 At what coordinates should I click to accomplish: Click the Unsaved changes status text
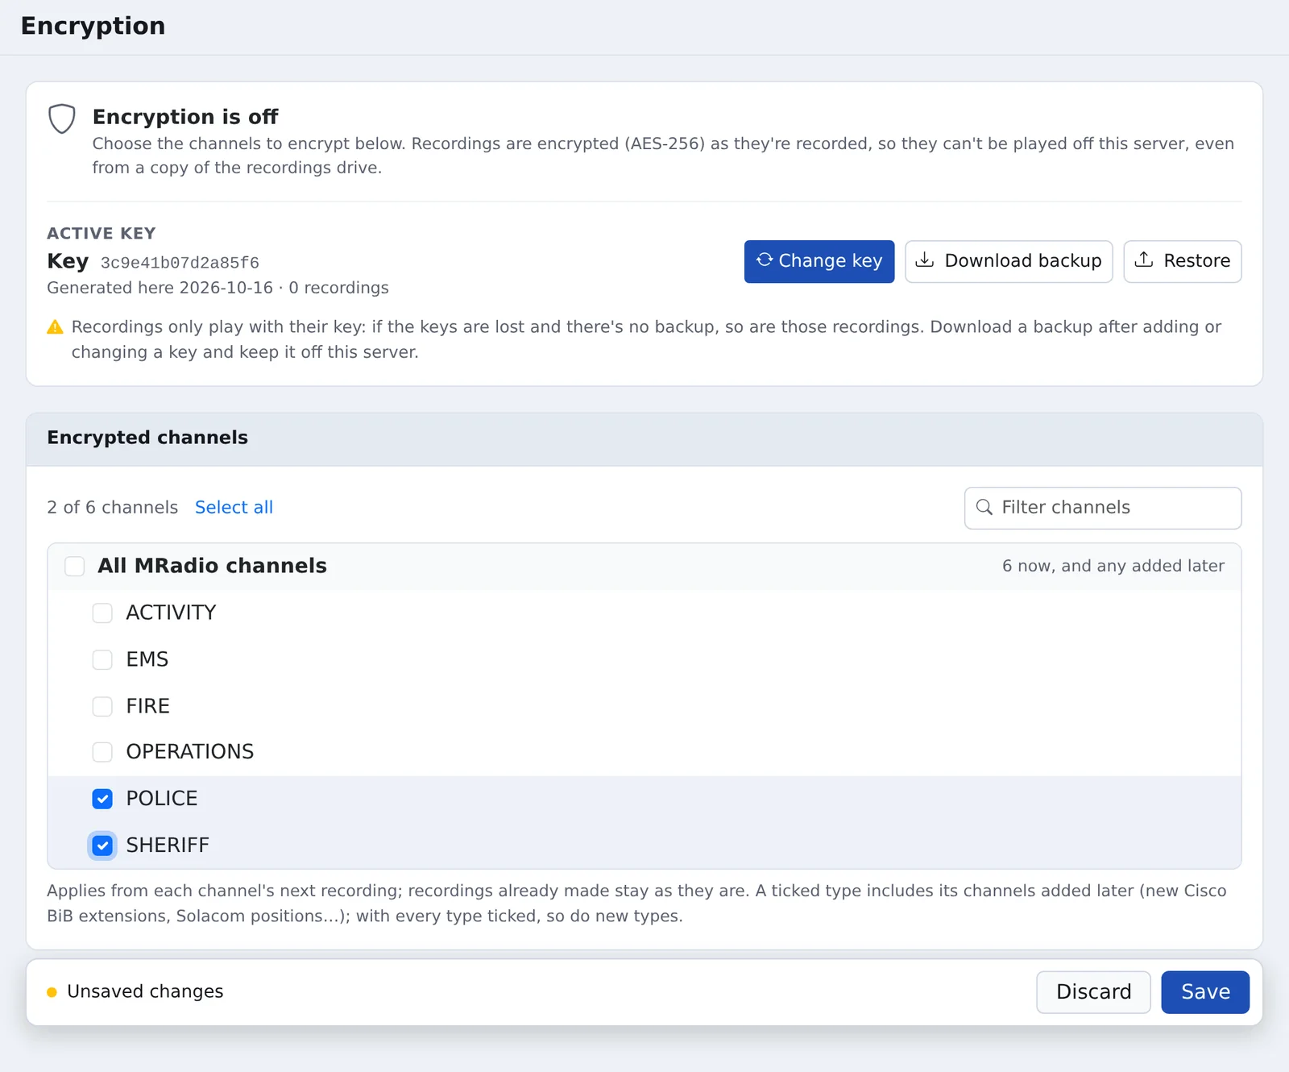[145, 991]
